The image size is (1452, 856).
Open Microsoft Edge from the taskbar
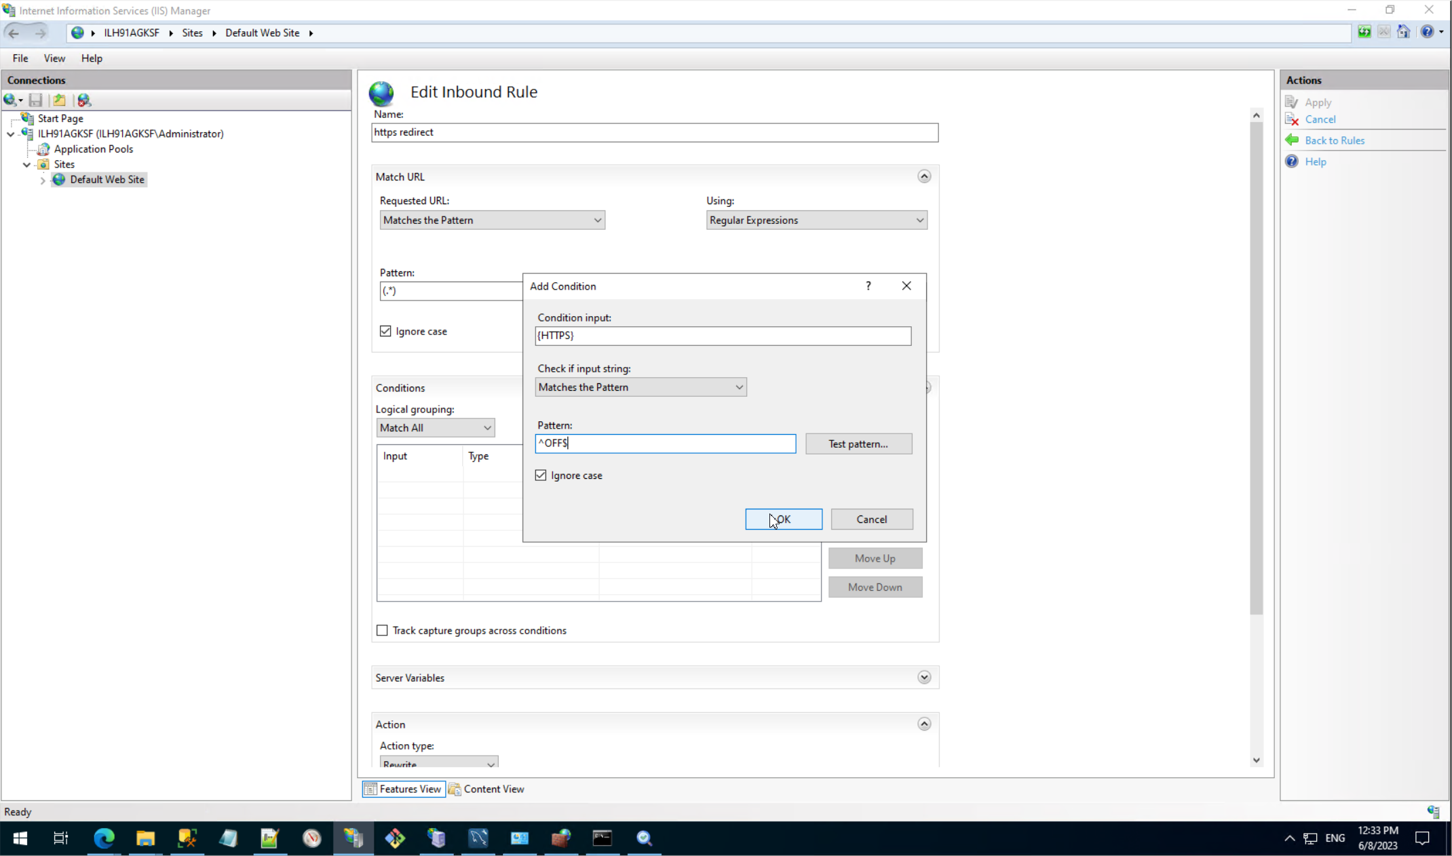point(104,838)
